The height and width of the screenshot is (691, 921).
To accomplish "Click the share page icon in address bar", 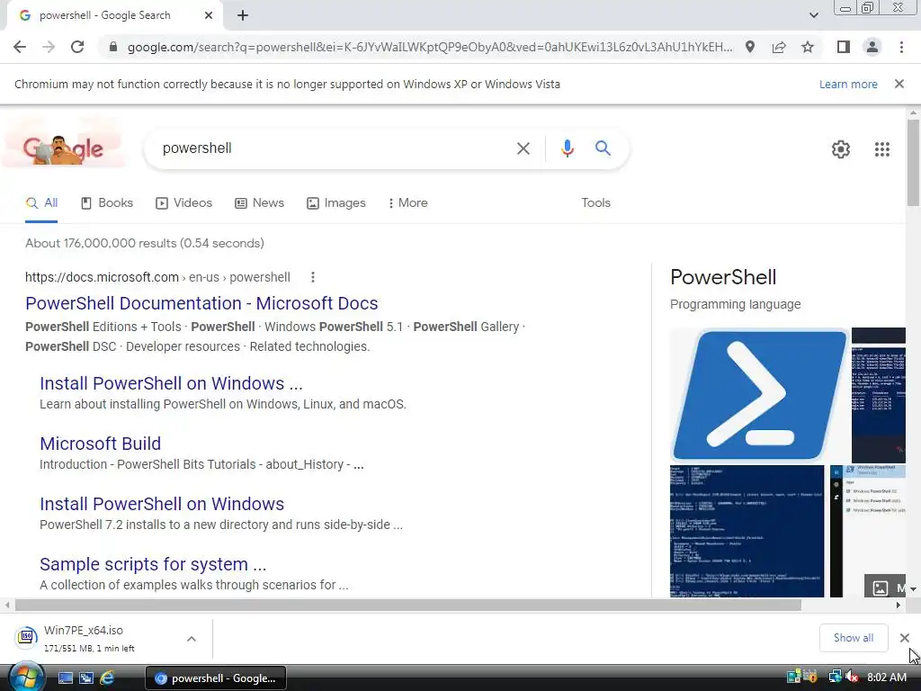I will 779,47.
